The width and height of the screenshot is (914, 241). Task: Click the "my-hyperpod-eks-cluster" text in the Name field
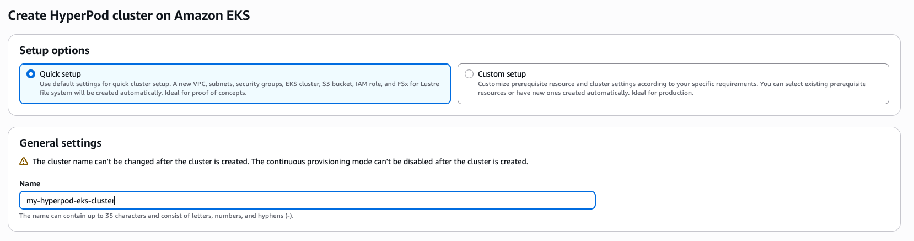[x=70, y=201]
